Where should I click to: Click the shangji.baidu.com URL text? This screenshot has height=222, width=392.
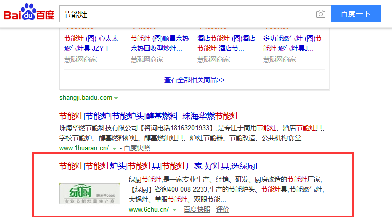click(86, 98)
